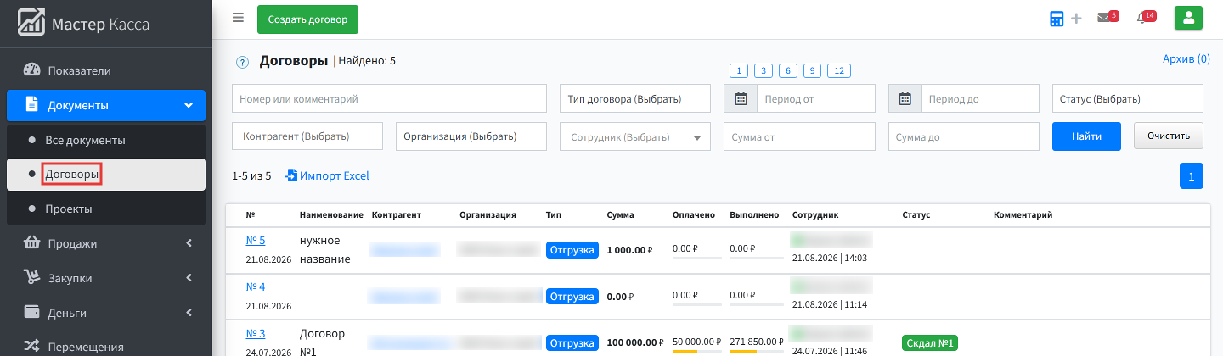Open contract № 5 link
The width and height of the screenshot is (1223, 356).
point(256,240)
